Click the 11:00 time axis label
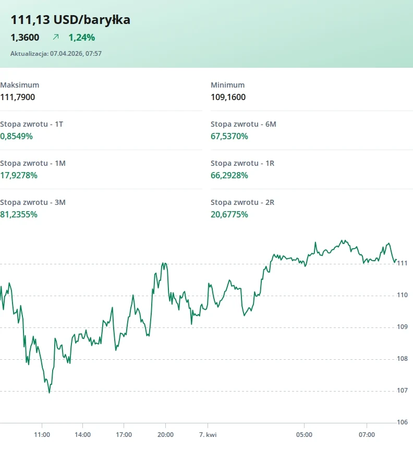Image resolution: width=413 pixels, height=451 pixels. click(42, 434)
